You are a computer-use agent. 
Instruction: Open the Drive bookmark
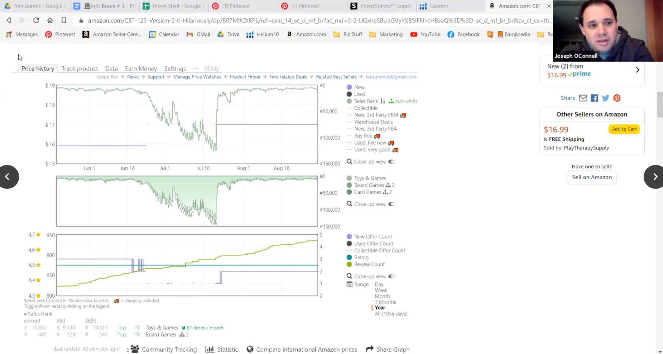228,34
